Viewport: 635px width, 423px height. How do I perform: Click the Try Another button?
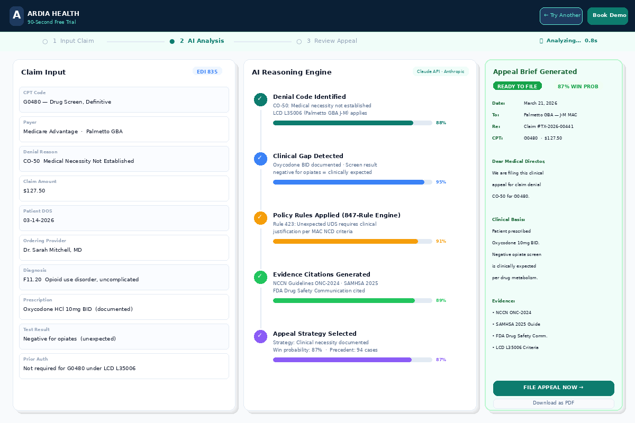click(x=561, y=16)
